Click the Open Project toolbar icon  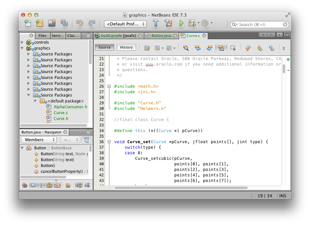pyautogui.click(x=52, y=23)
